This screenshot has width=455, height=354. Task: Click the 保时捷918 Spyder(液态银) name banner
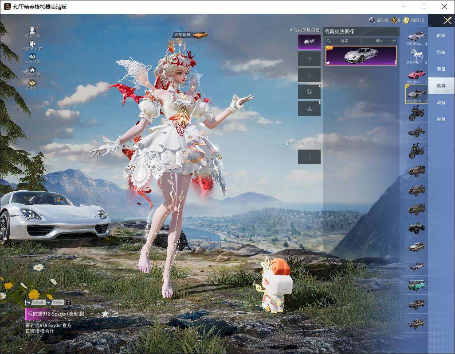(x=56, y=314)
